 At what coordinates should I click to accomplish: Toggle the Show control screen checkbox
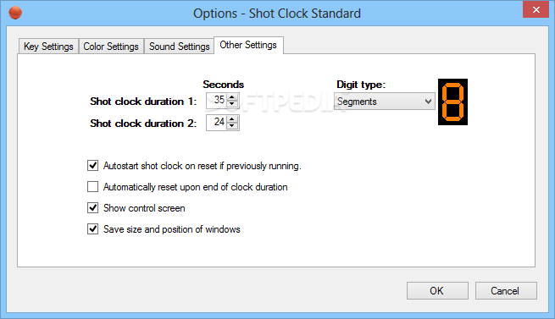click(x=92, y=207)
